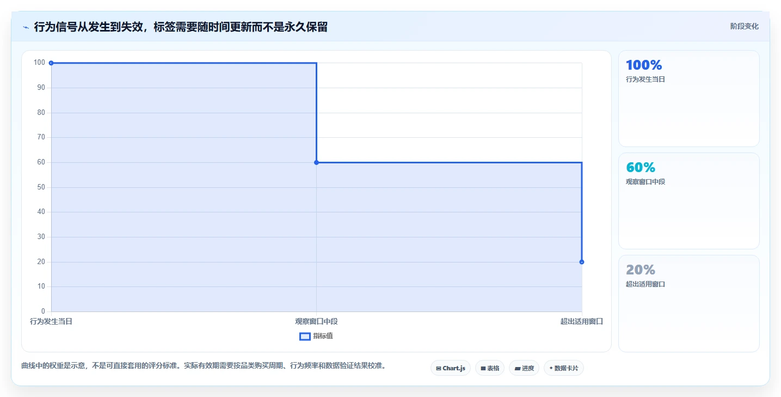Click the data point at value 60
The width and height of the screenshot is (781, 397).
coord(316,162)
